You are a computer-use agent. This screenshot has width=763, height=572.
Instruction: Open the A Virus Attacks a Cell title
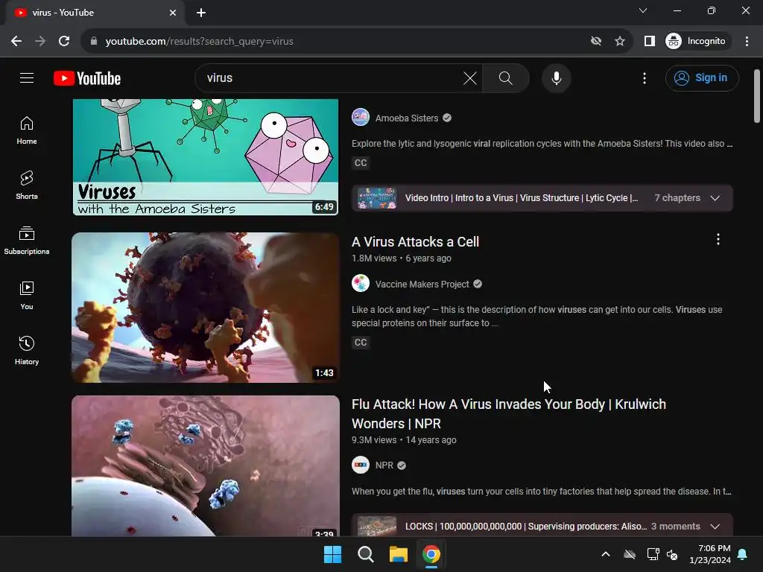pyautogui.click(x=416, y=242)
